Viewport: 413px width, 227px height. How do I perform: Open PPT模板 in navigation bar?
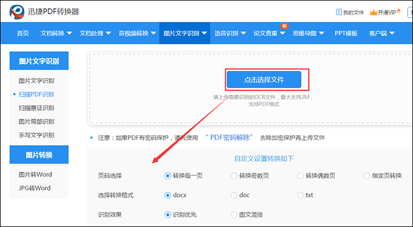coord(346,34)
